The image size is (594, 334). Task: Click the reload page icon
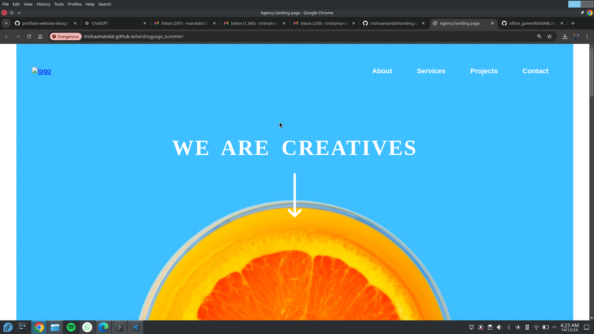(x=29, y=36)
